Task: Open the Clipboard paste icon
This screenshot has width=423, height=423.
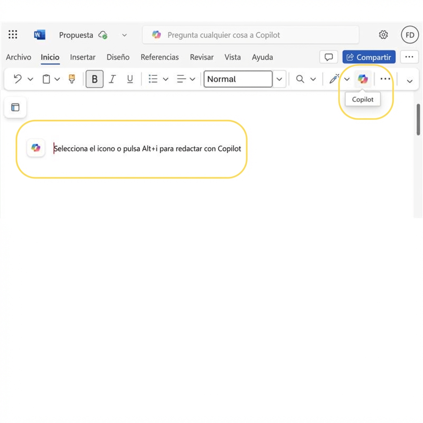Action: pyautogui.click(x=46, y=79)
